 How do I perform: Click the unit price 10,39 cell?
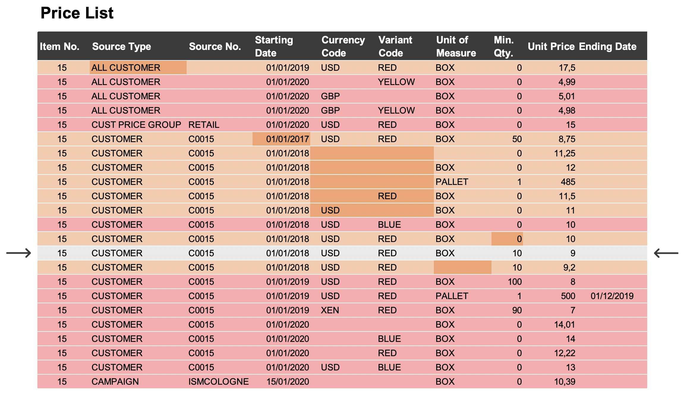(564, 381)
